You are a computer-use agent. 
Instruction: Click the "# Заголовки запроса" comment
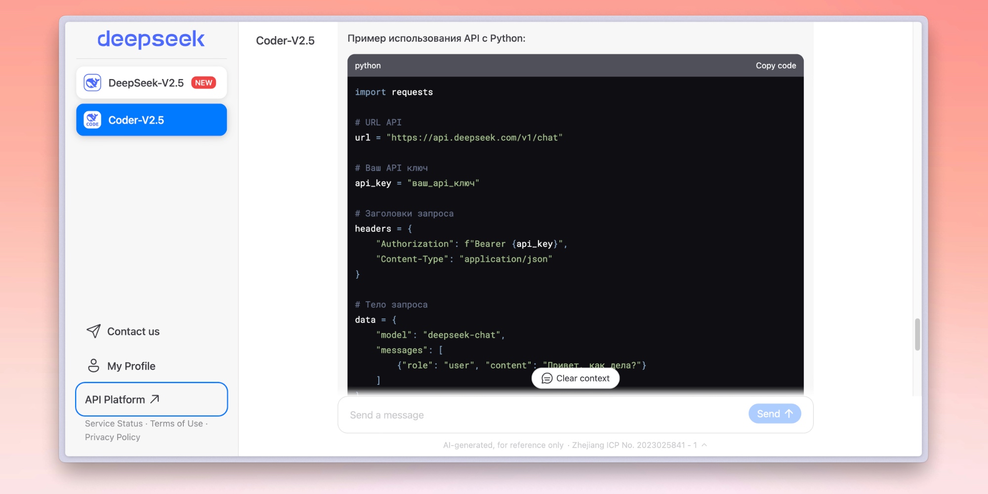pyautogui.click(x=404, y=213)
